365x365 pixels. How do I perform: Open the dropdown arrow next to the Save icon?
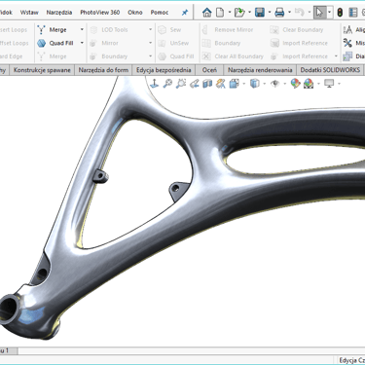(270, 13)
